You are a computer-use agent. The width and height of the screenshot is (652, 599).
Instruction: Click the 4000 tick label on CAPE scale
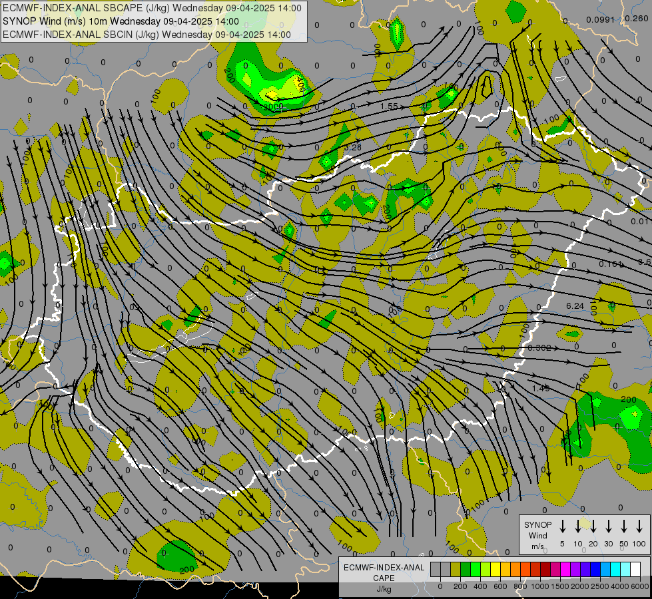(620, 586)
